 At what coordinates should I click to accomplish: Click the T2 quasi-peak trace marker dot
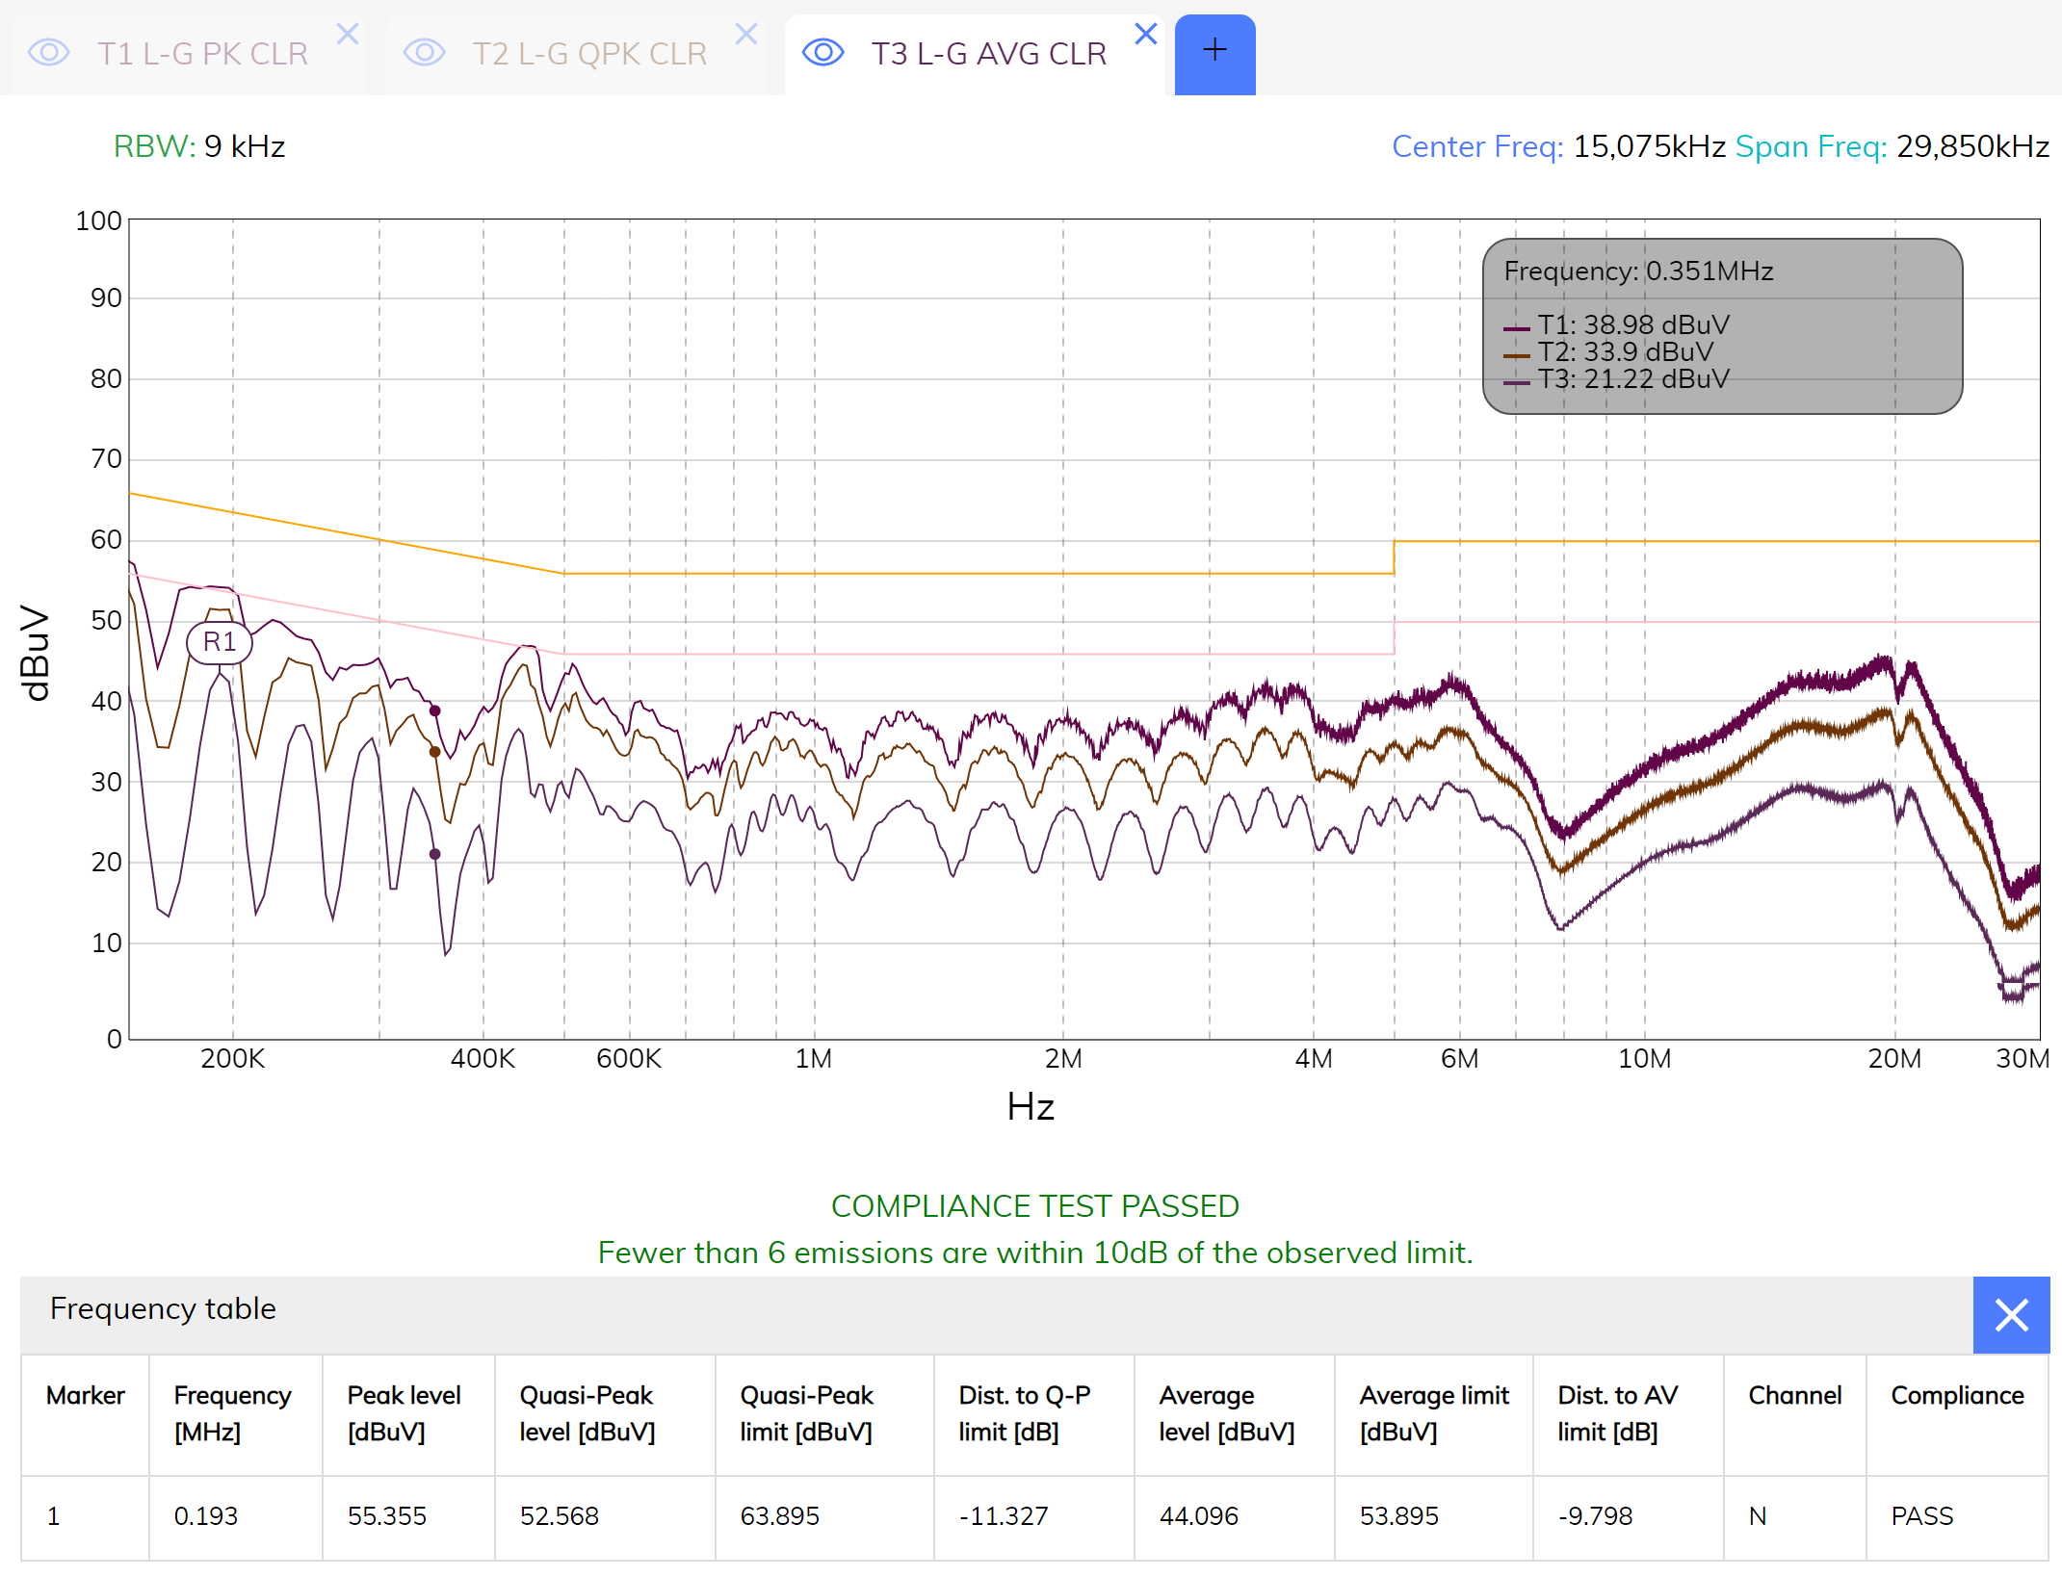pos(434,752)
